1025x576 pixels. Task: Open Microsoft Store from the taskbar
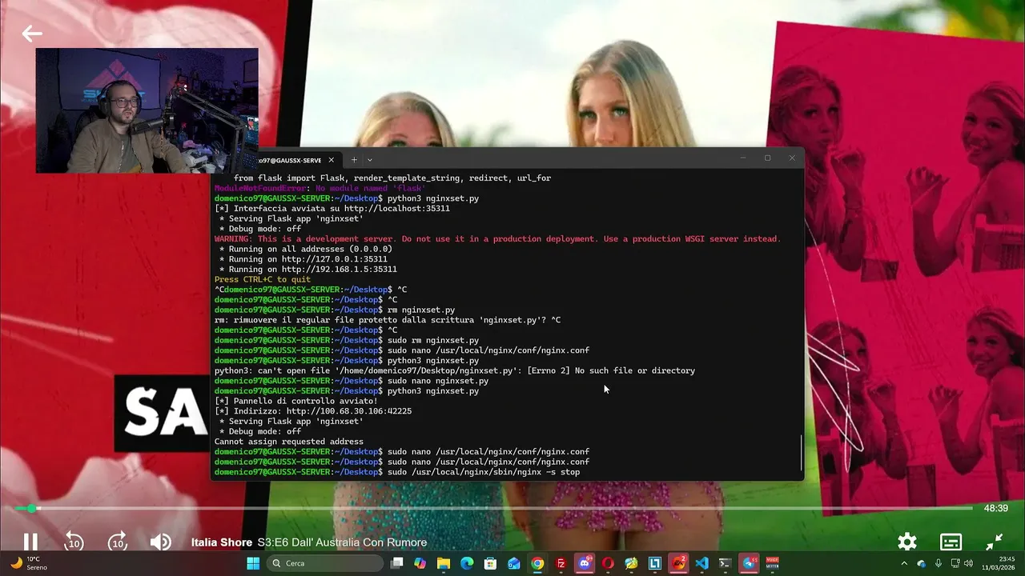click(x=490, y=563)
